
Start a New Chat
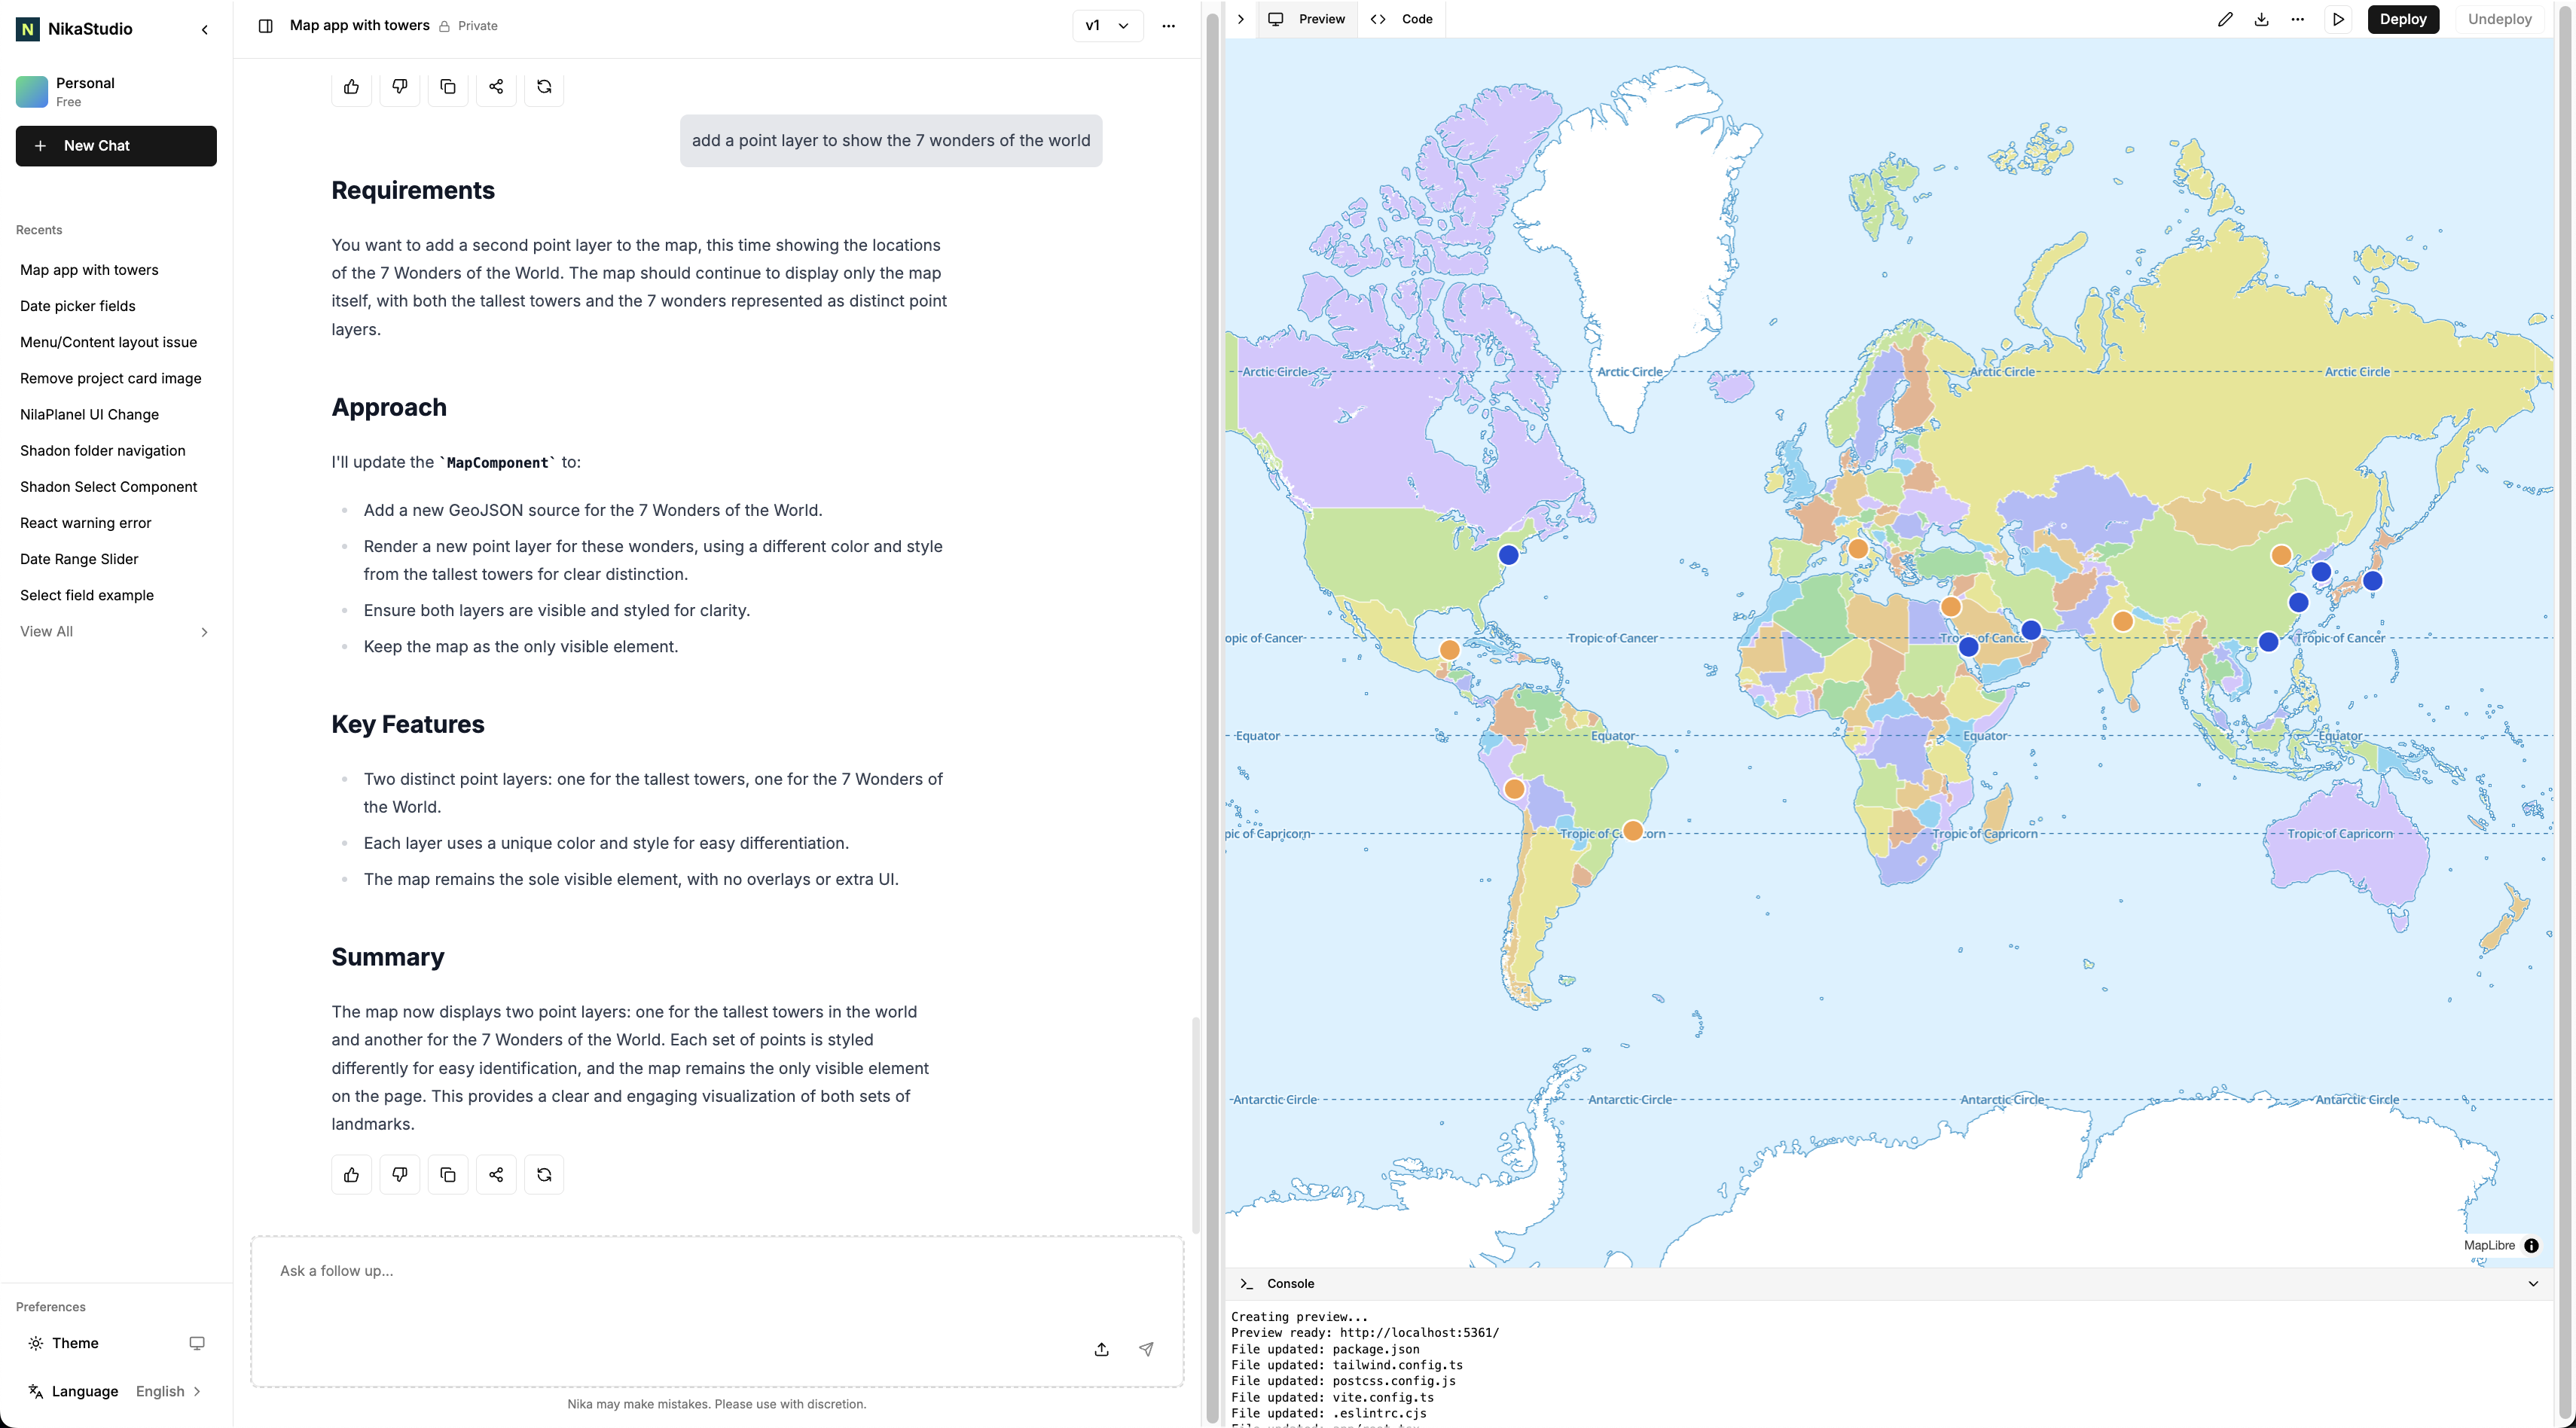116,146
